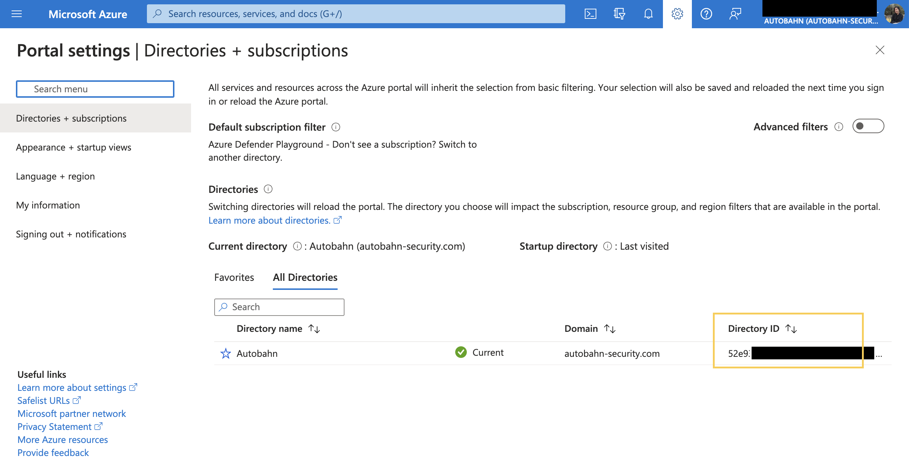Open Microsoft partner network link
Screen dimensions: 909x469
72,414
